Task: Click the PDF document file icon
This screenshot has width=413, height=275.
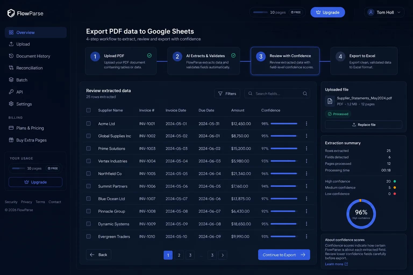Action: 330,101
